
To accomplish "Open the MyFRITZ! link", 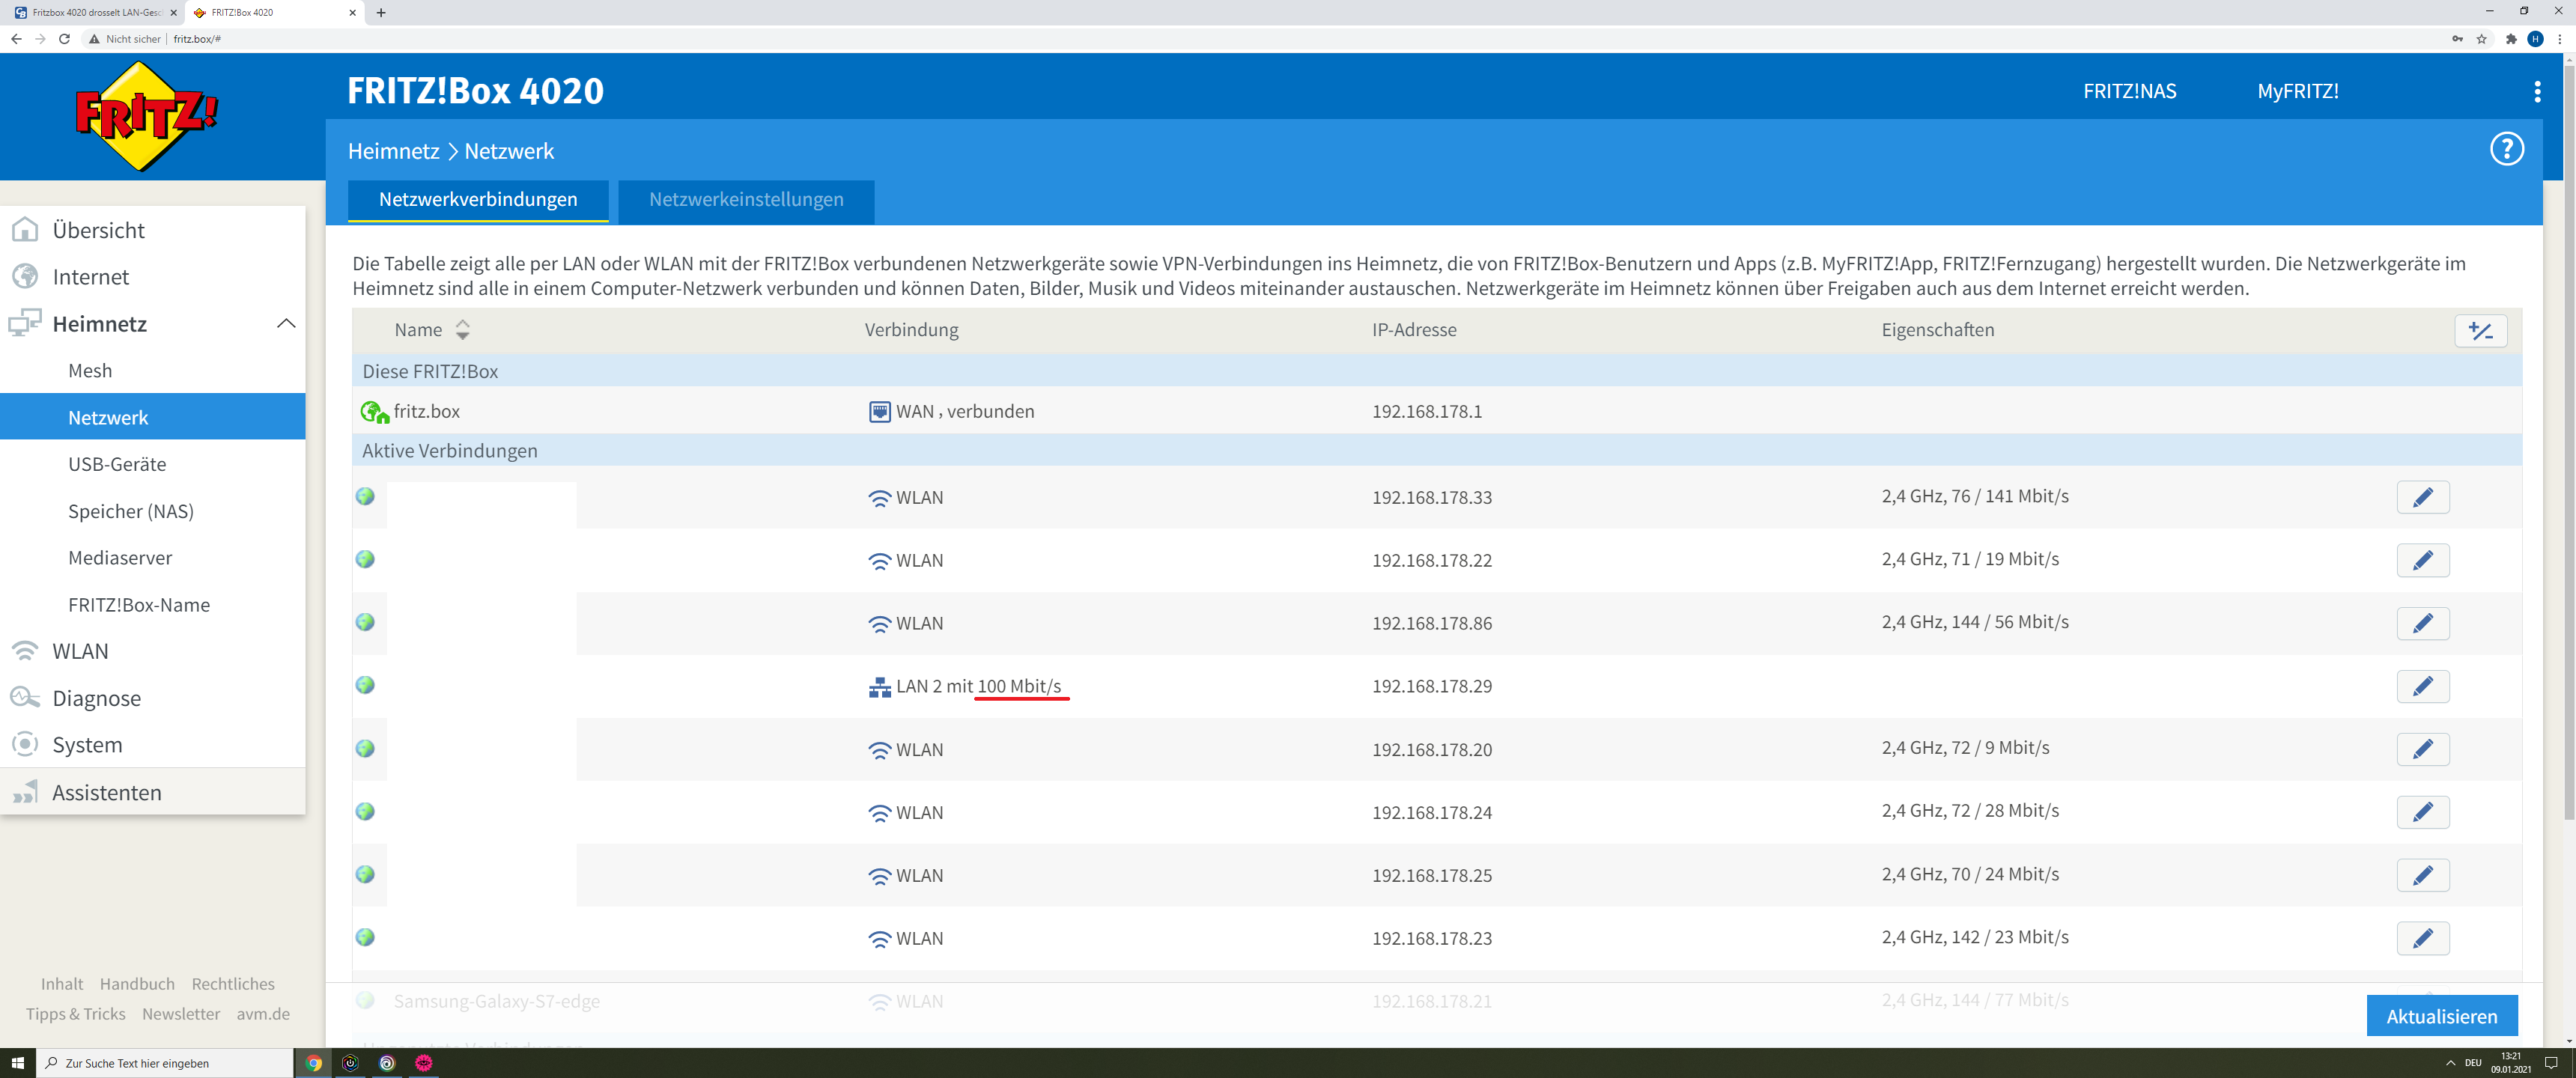I will click(x=2297, y=92).
